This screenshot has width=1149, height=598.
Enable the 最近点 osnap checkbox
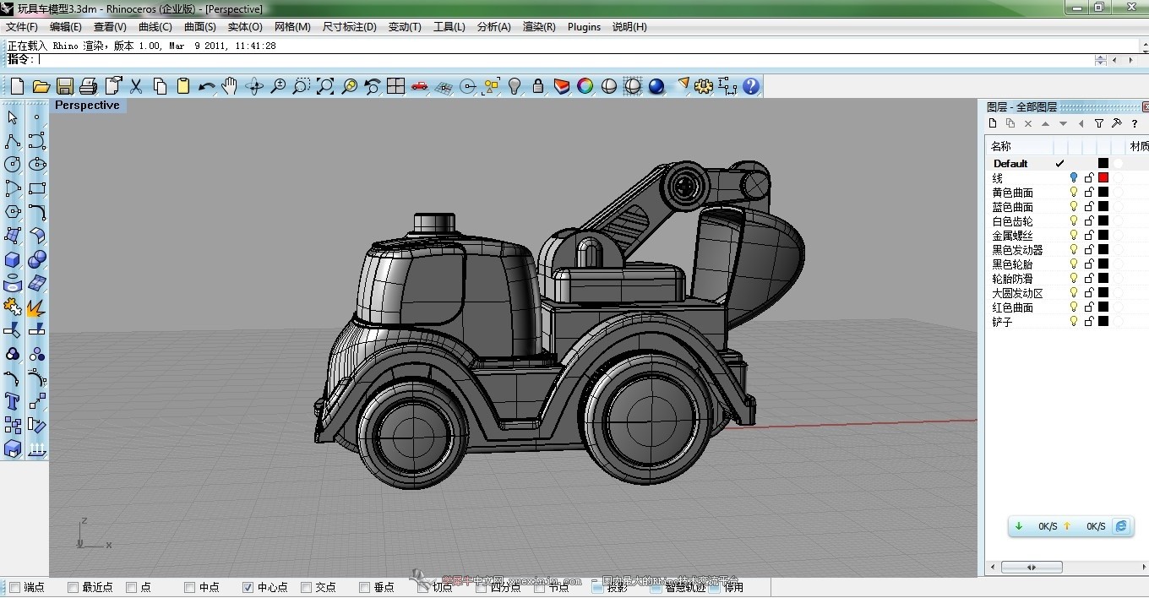coord(73,587)
